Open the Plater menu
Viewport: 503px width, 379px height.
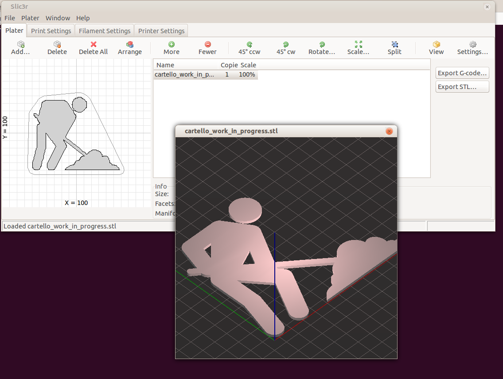(x=30, y=18)
